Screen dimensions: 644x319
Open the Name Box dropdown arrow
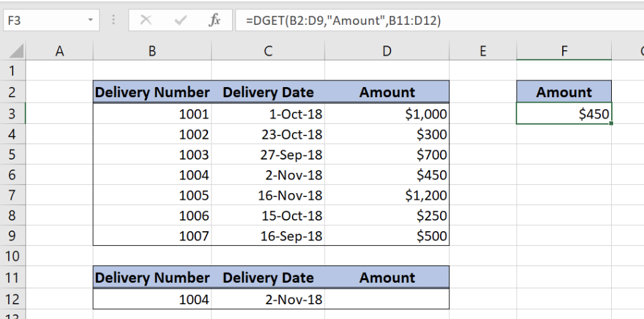(x=91, y=21)
